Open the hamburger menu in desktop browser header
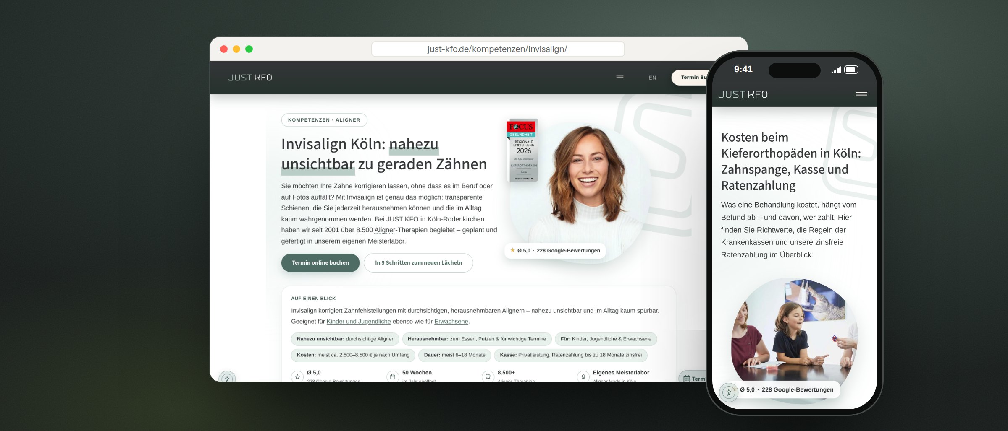This screenshot has width=1008, height=431. pyautogui.click(x=619, y=77)
